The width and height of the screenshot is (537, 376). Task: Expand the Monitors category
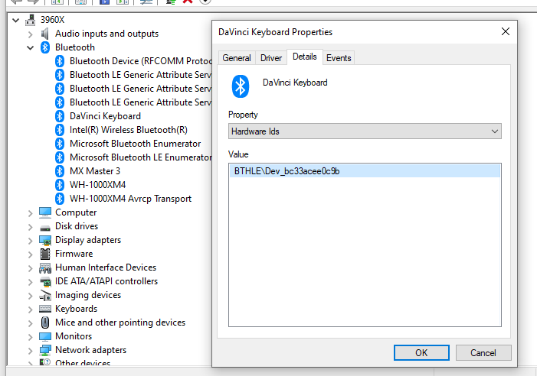[x=30, y=337]
